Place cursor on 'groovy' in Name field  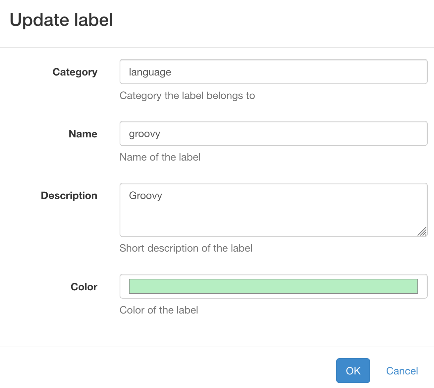(x=144, y=134)
